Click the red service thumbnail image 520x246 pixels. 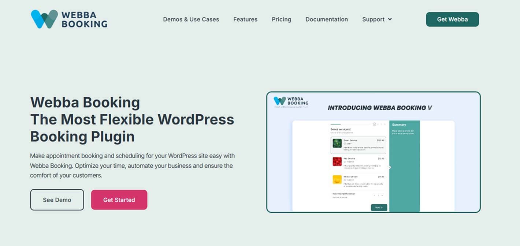pyautogui.click(x=337, y=161)
